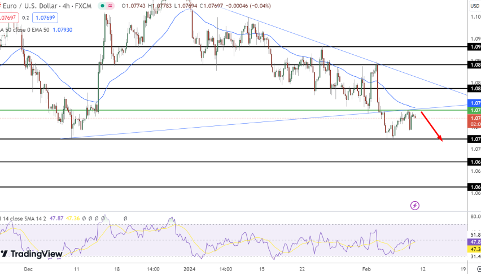Click the Feb date label on time axis
481x274 pixels.
click(x=366, y=269)
